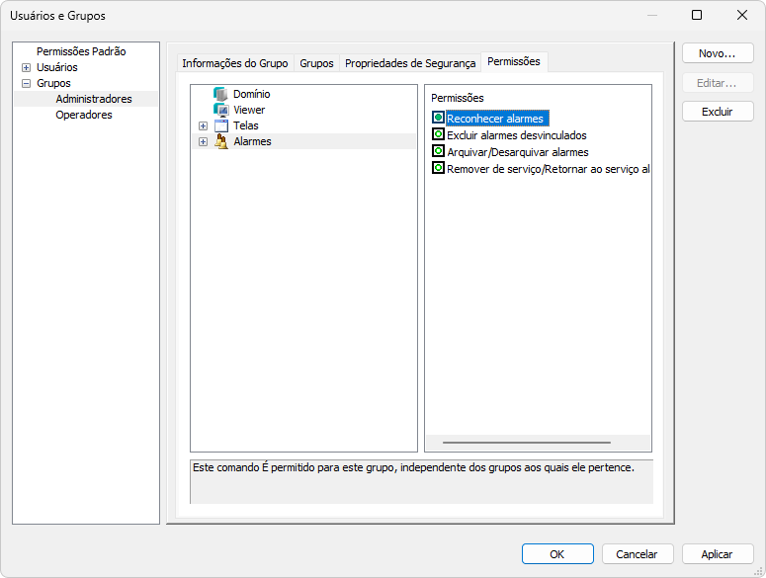
Task: Click the Excluir button
Action: (718, 112)
